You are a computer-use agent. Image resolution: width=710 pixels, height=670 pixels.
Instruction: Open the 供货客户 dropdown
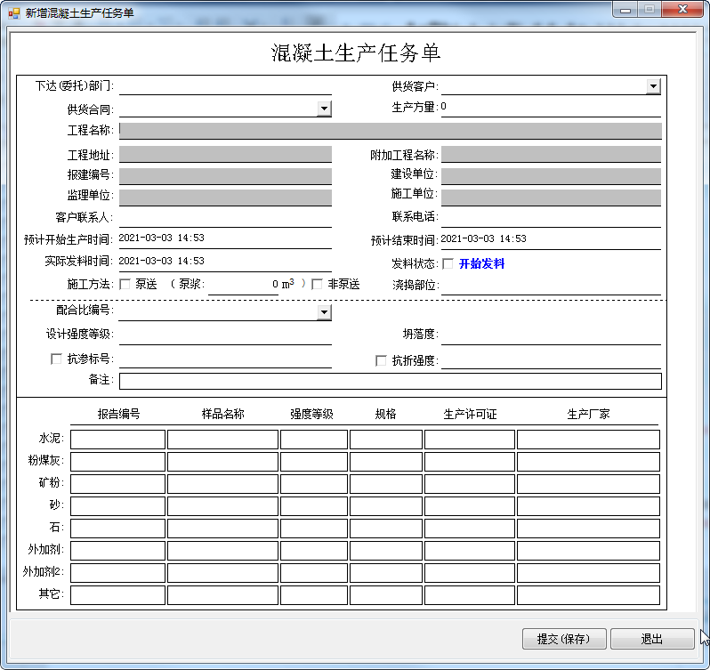click(x=653, y=86)
